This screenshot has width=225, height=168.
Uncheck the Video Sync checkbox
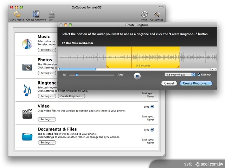pos(152,107)
